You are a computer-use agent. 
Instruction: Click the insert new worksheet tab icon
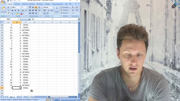pos(32,97)
